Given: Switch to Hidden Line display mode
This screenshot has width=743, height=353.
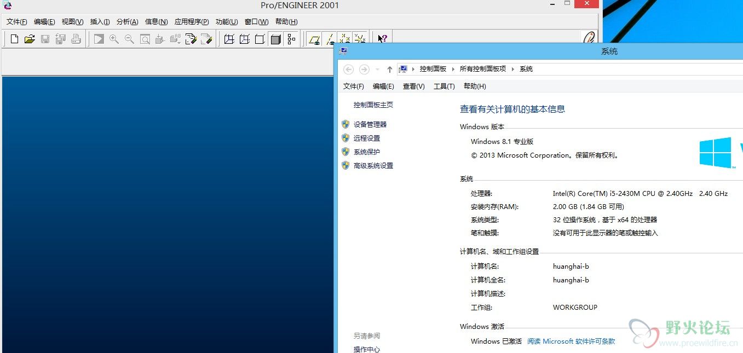Looking at the screenshot, I should click(245, 39).
